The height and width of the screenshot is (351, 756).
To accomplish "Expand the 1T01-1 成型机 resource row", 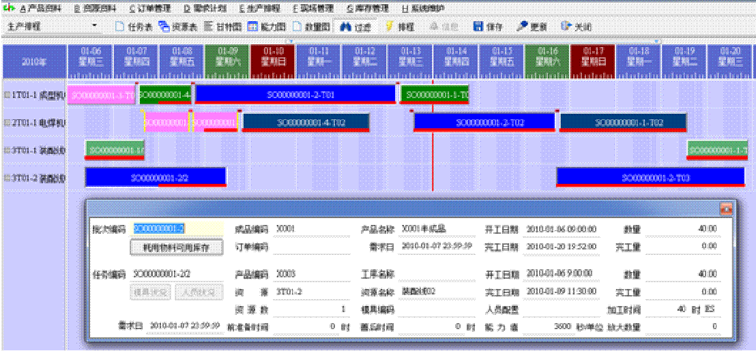I will click(x=7, y=93).
